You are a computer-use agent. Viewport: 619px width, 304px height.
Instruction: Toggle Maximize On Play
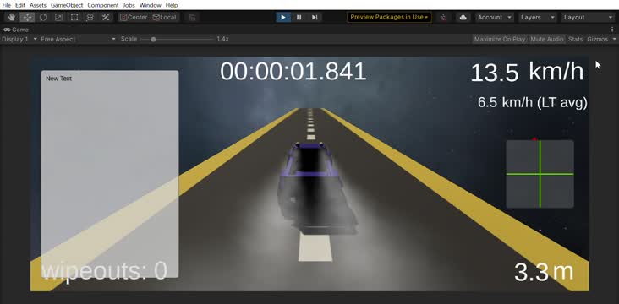[500, 39]
